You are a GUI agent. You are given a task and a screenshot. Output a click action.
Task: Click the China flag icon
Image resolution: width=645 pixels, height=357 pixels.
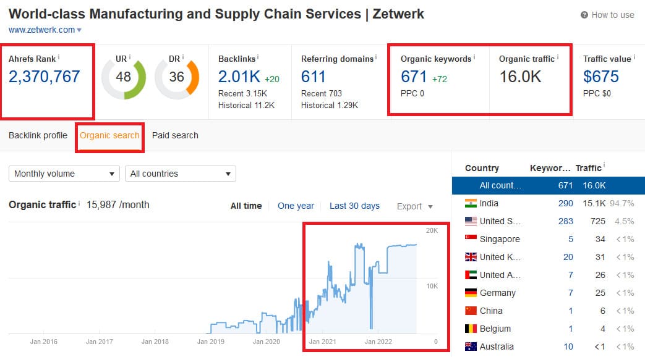click(471, 311)
